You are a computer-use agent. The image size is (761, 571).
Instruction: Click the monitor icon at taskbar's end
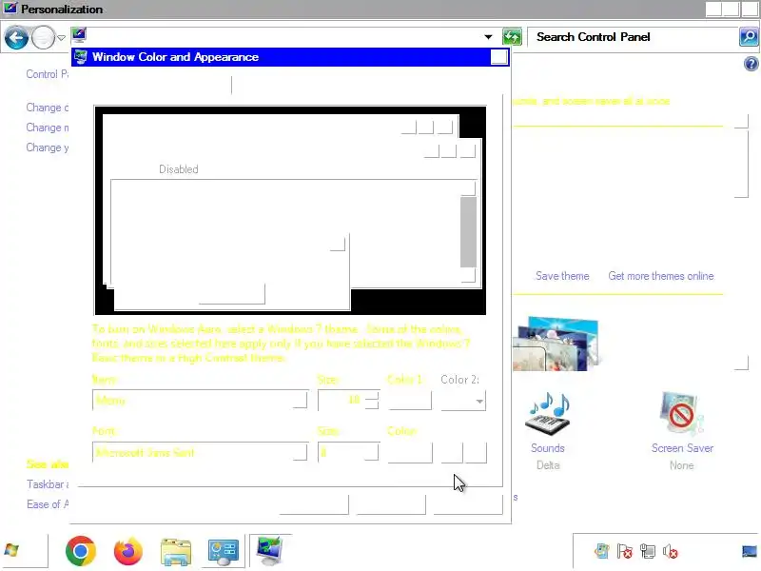coord(750,552)
